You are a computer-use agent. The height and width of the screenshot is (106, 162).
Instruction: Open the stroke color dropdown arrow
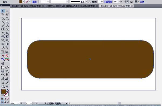tap(30, 2)
